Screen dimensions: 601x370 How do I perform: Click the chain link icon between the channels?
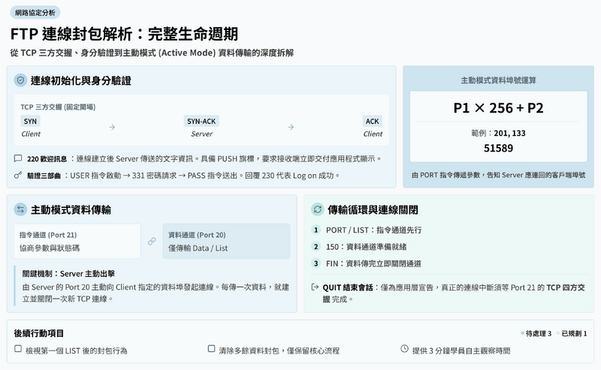point(152,241)
